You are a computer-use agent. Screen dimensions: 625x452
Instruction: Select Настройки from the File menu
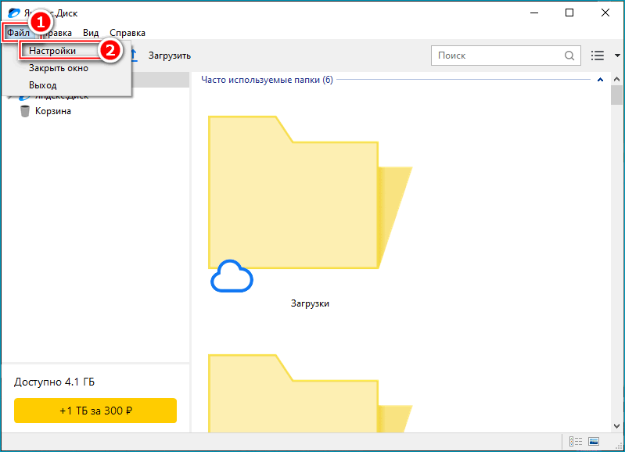point(52,51)
